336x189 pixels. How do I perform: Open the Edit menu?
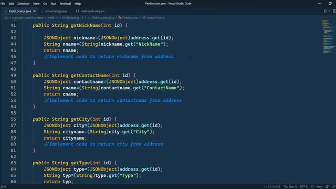11,4
